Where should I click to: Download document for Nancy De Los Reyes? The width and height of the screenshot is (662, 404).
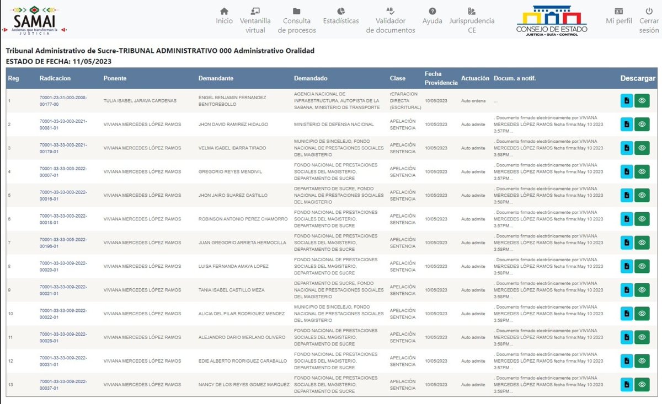626,385
